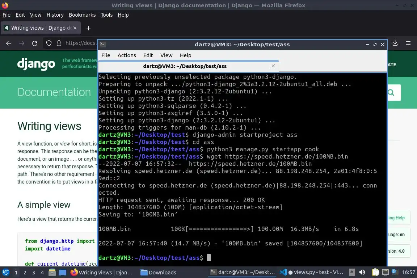Close the terminal tab dartz@VM3
The height and width of the screenshot is (278, 417).
pyautogui.click(x=273, y=66)
